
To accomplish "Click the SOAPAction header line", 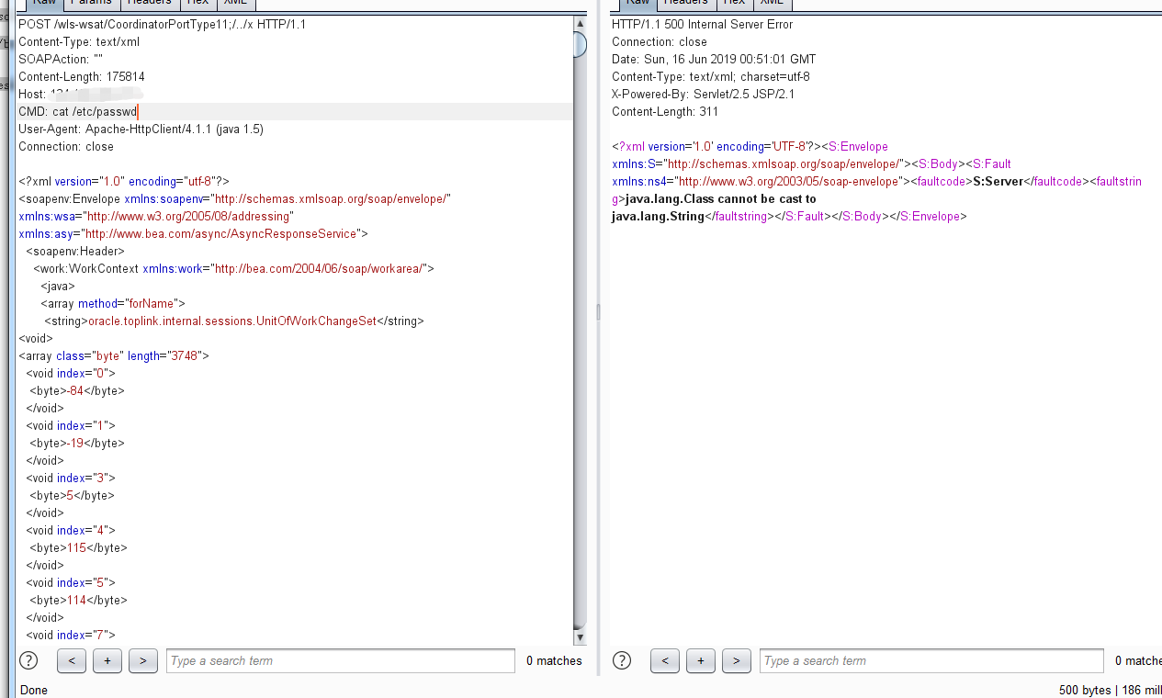I will coord(61,59).
